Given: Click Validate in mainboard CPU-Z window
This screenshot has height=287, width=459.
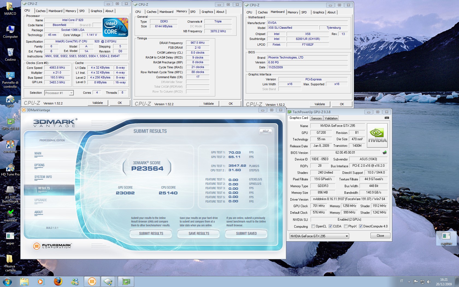Looking at the screenshot, I should pos(320,104).
